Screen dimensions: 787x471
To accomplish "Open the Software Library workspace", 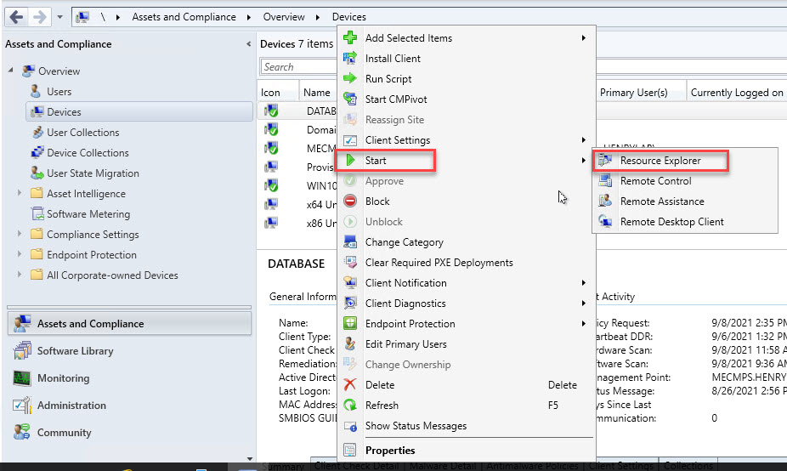I will (75, 351).
